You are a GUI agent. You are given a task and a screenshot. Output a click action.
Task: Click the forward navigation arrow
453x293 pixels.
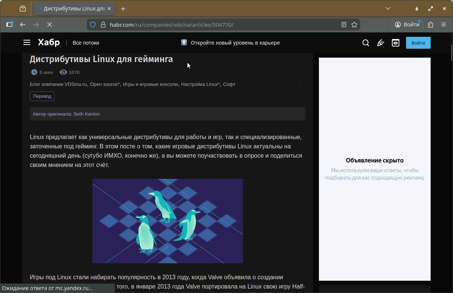36,25
